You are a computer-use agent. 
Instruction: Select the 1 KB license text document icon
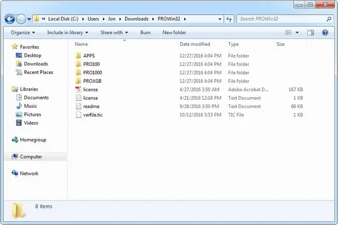79,98
